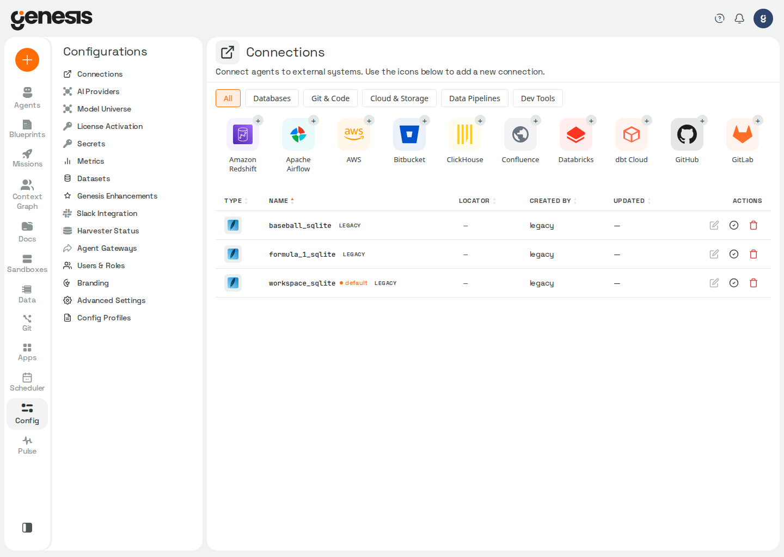Sort the table by Locator column
The height and width of the screenshot is (557, 784).
[477, 201]
